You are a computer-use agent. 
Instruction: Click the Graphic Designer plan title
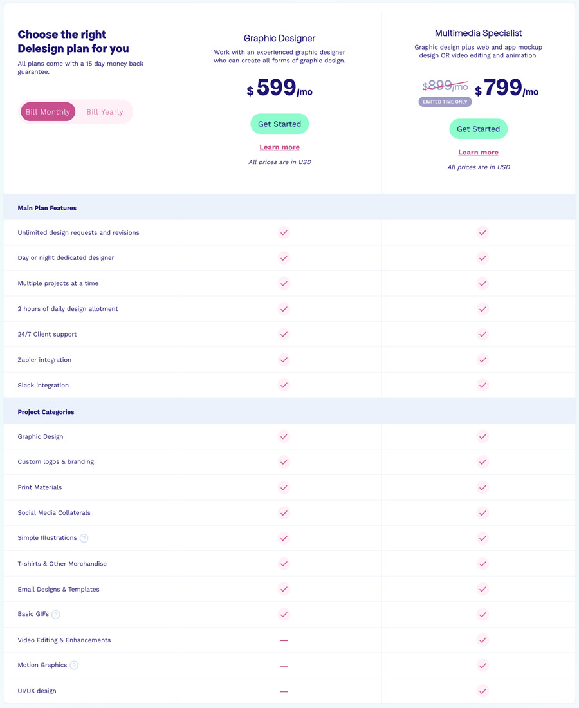point(279,39)
